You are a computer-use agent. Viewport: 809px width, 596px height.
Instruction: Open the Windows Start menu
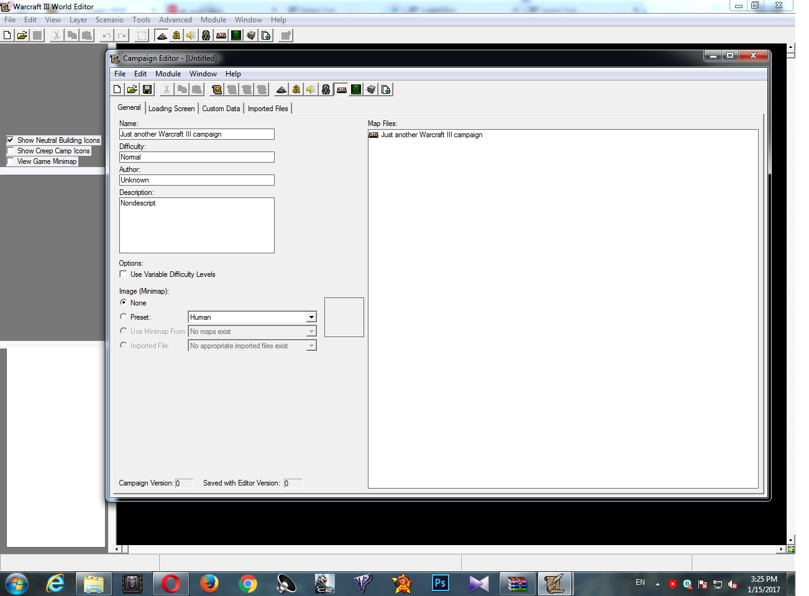click(x=17, y=584)
